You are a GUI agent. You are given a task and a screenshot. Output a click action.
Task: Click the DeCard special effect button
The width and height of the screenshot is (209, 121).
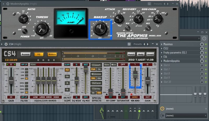click(96, 83)
